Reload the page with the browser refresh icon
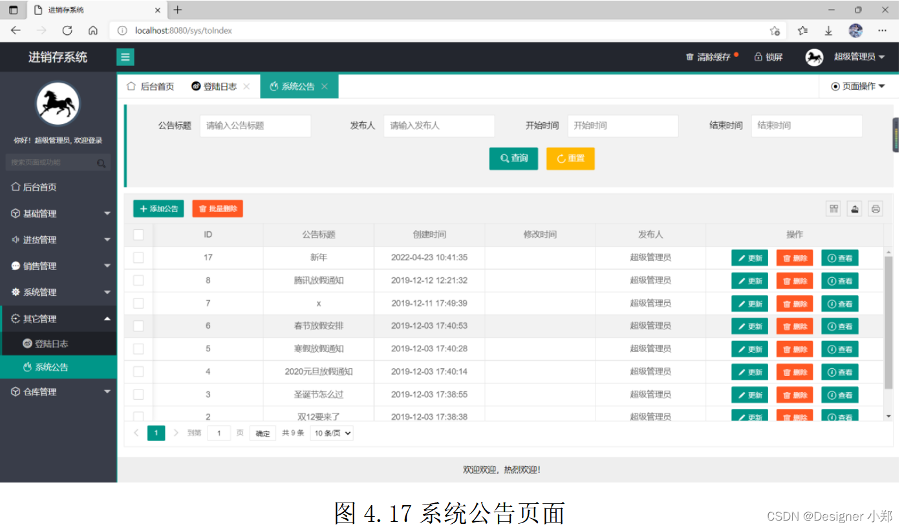Image resolution: width=902 pixels, height=529 pixels. point(67,30)
